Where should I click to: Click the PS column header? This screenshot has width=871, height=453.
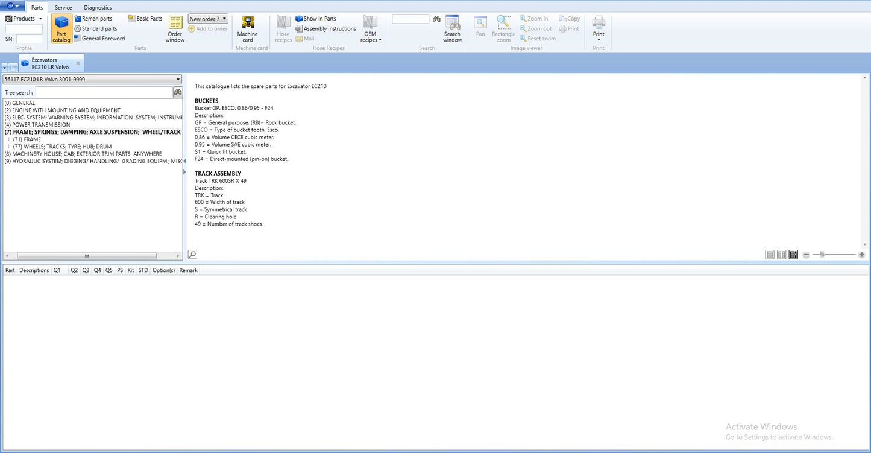[120, 270]
